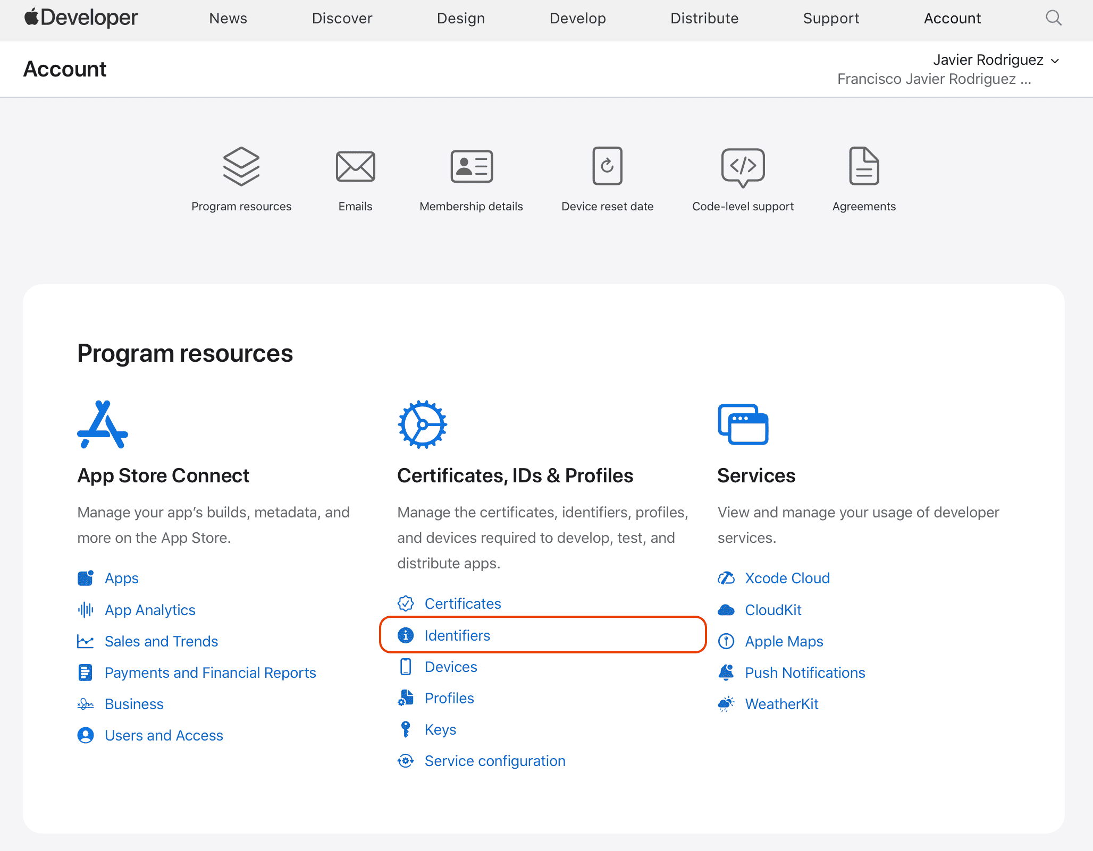Click the App Store Connect logo icon
This screenshot has width=1093, height=851.
point(103,424)
